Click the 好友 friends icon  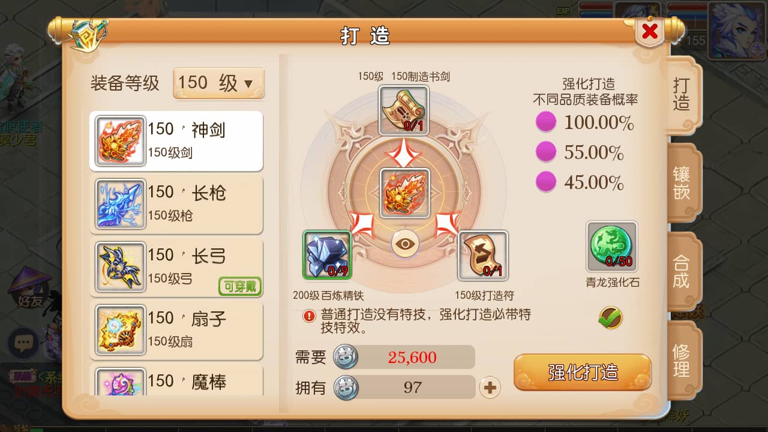(29, 289)
